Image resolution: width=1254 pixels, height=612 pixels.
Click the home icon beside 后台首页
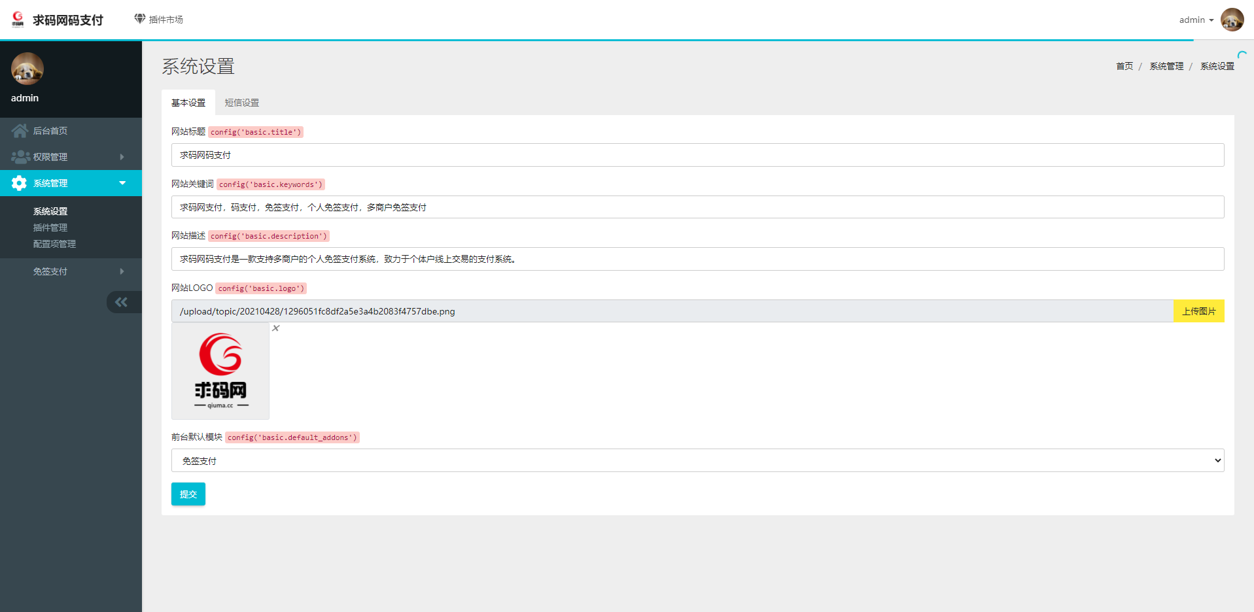coord(20,131)
